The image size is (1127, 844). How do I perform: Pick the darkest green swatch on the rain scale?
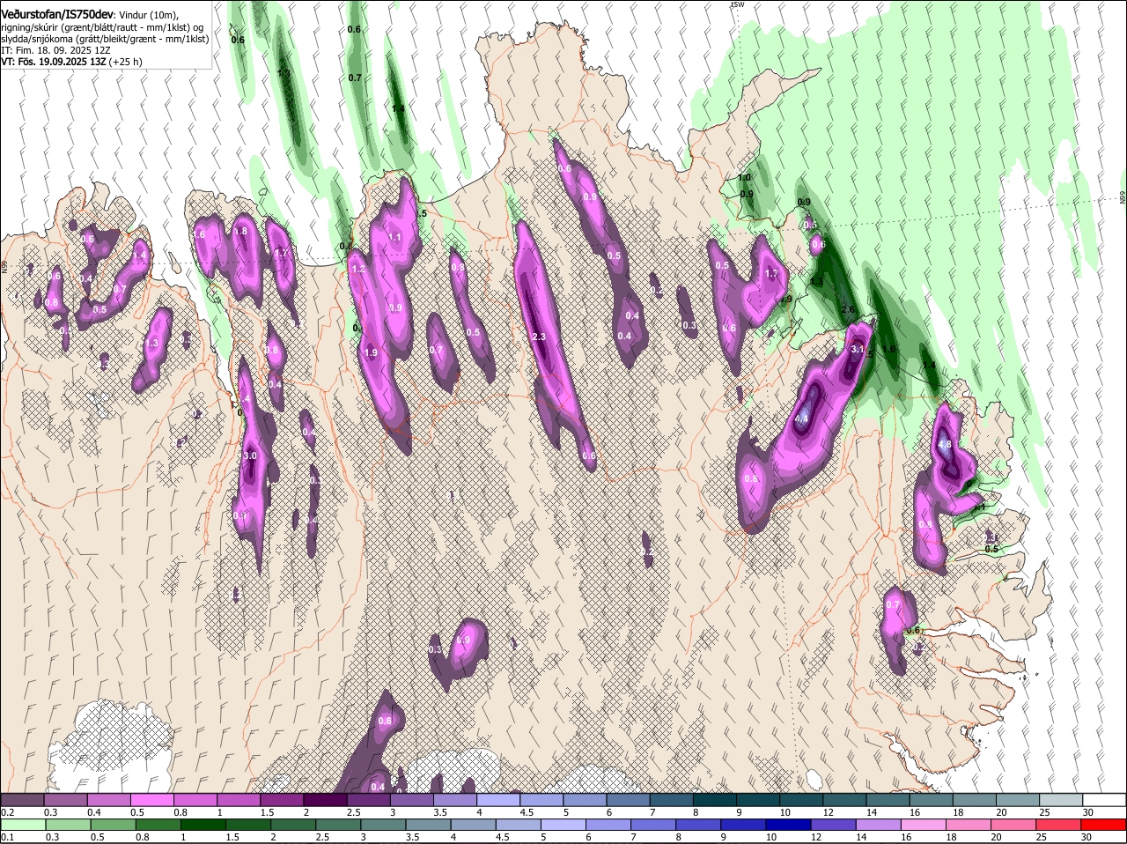pyautogui.click(x=202, y=825)
